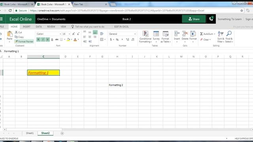Align cell content to middle
The height and width of the screenshot is (142, 253).
tap(90, 32)
